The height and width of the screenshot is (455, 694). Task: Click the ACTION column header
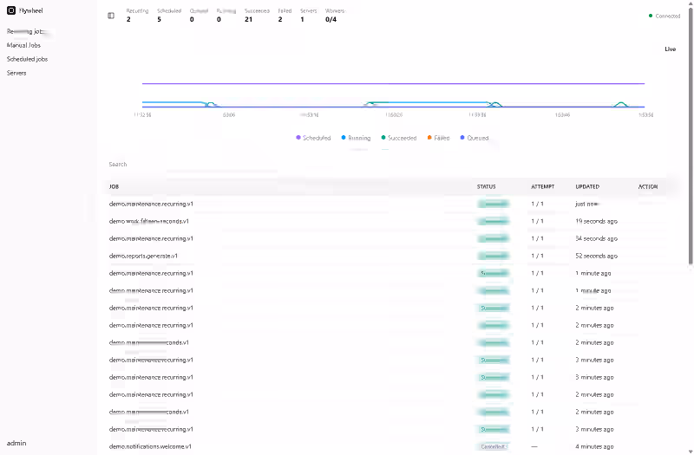point(648,186)
